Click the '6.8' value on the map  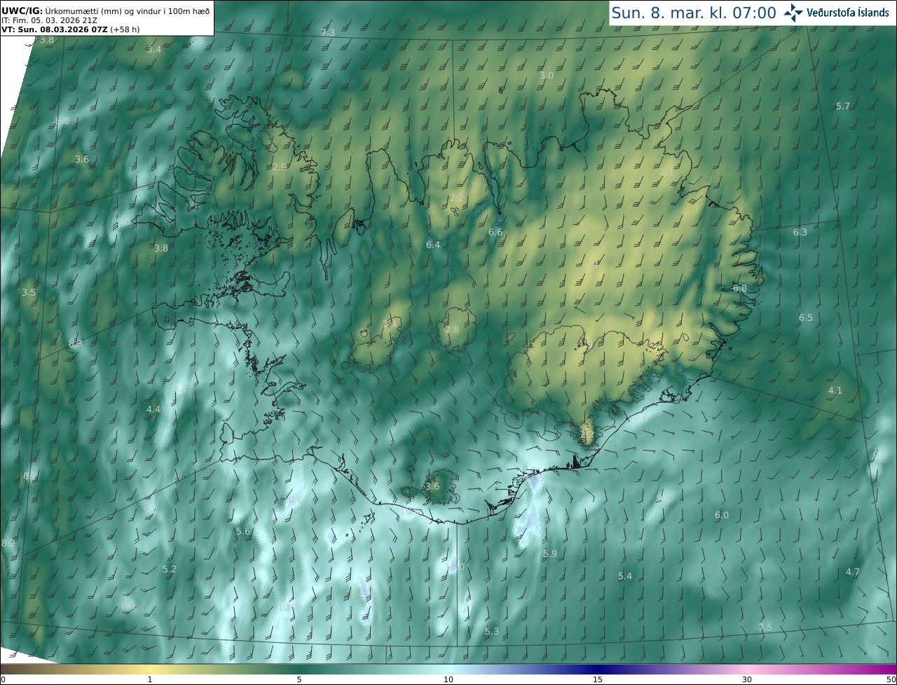pyautogui.click(x=740, y=288)
